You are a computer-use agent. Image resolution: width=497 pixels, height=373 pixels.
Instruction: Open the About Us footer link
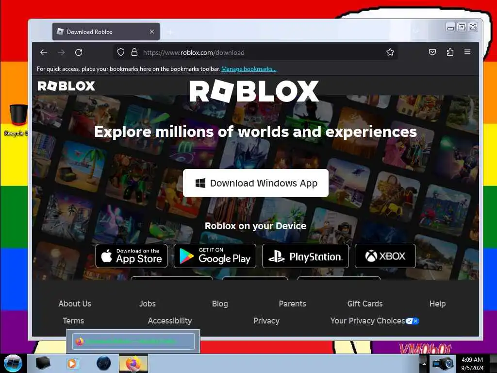coord(75,304)
